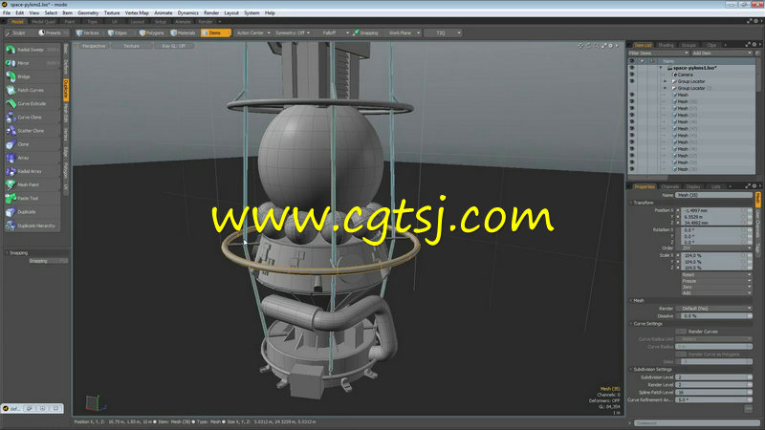Toggle visibility of Mesh (35) bottom row

[632, 169]
